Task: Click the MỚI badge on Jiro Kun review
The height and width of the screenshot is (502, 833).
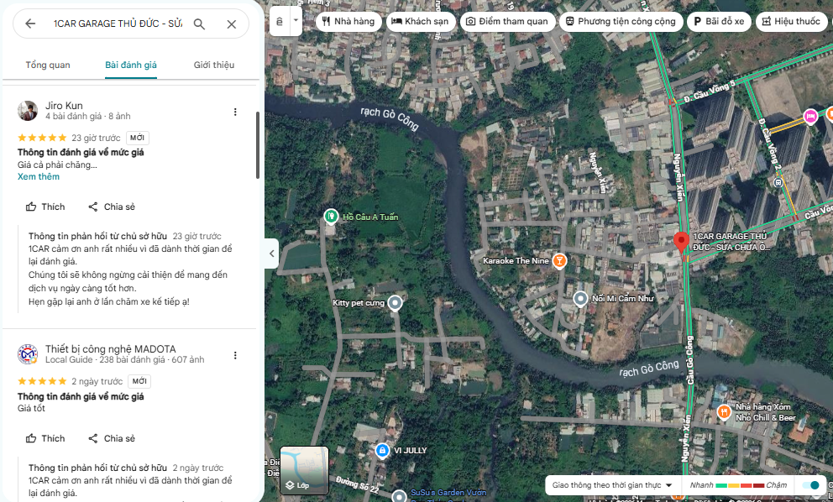Action: tap(138, 138)
